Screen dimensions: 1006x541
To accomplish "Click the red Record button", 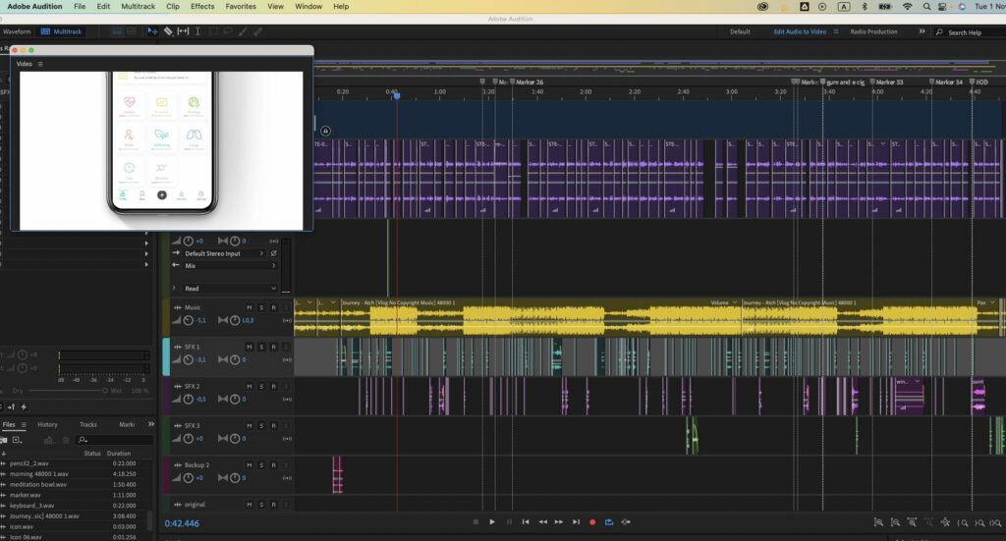I will tap(592, 522).
